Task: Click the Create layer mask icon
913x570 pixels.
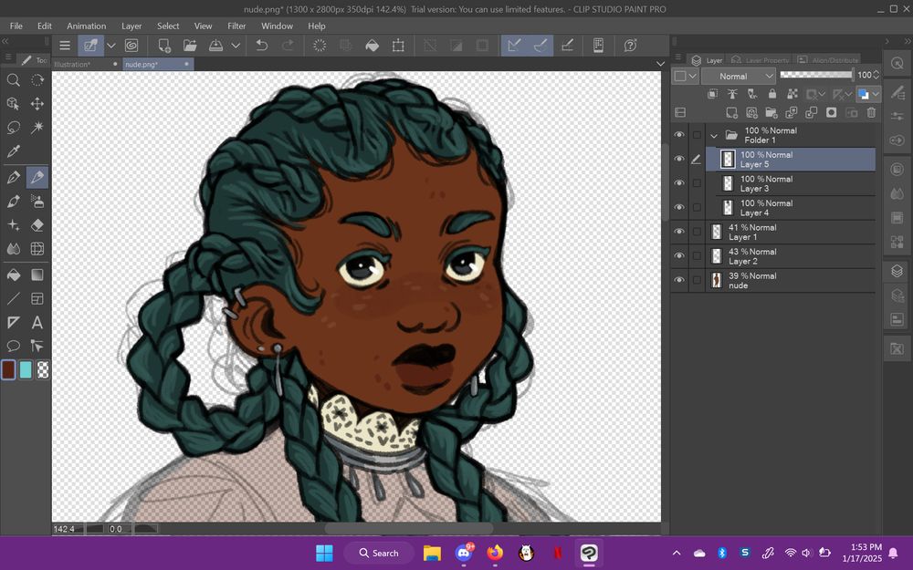Action: tap(832, 112)
